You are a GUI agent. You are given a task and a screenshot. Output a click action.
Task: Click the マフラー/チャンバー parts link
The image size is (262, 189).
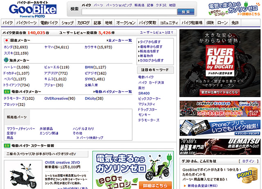click(21, 129)
